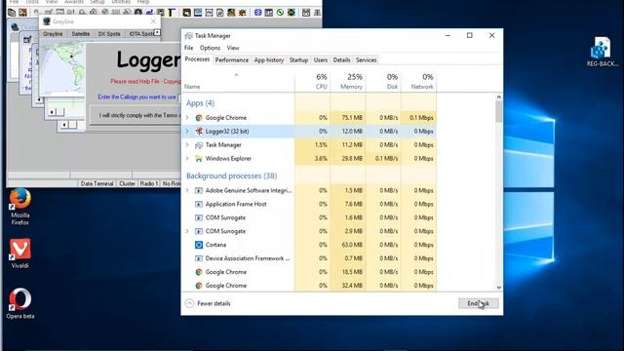
Task: Expand the COM Surrogate 2.9 MB process
Action: [x=187, y=231]
